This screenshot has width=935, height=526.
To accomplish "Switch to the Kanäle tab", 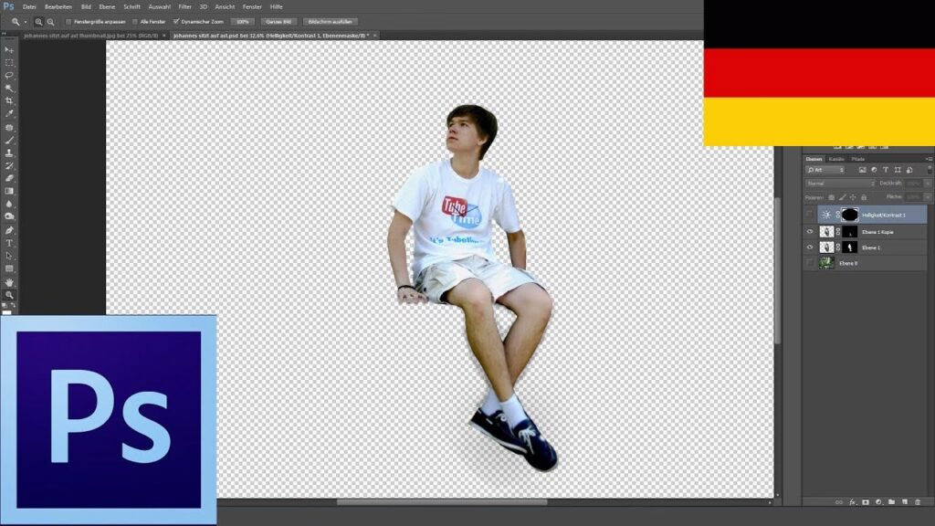I will [x=836, y=159].
